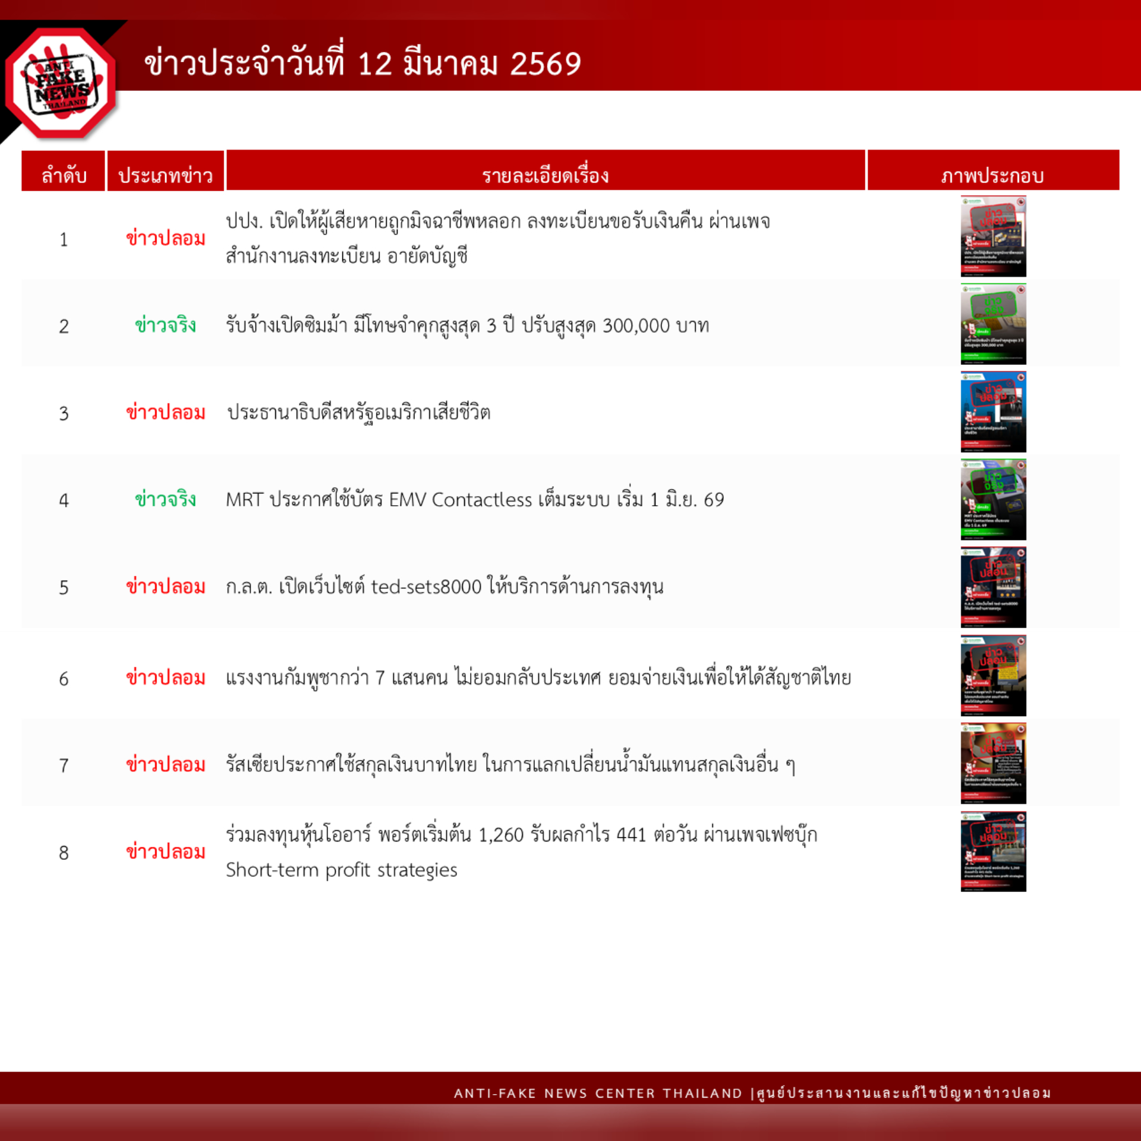
Task: Open thumbnail for Cambodian workers news
Action: point(993,675)
